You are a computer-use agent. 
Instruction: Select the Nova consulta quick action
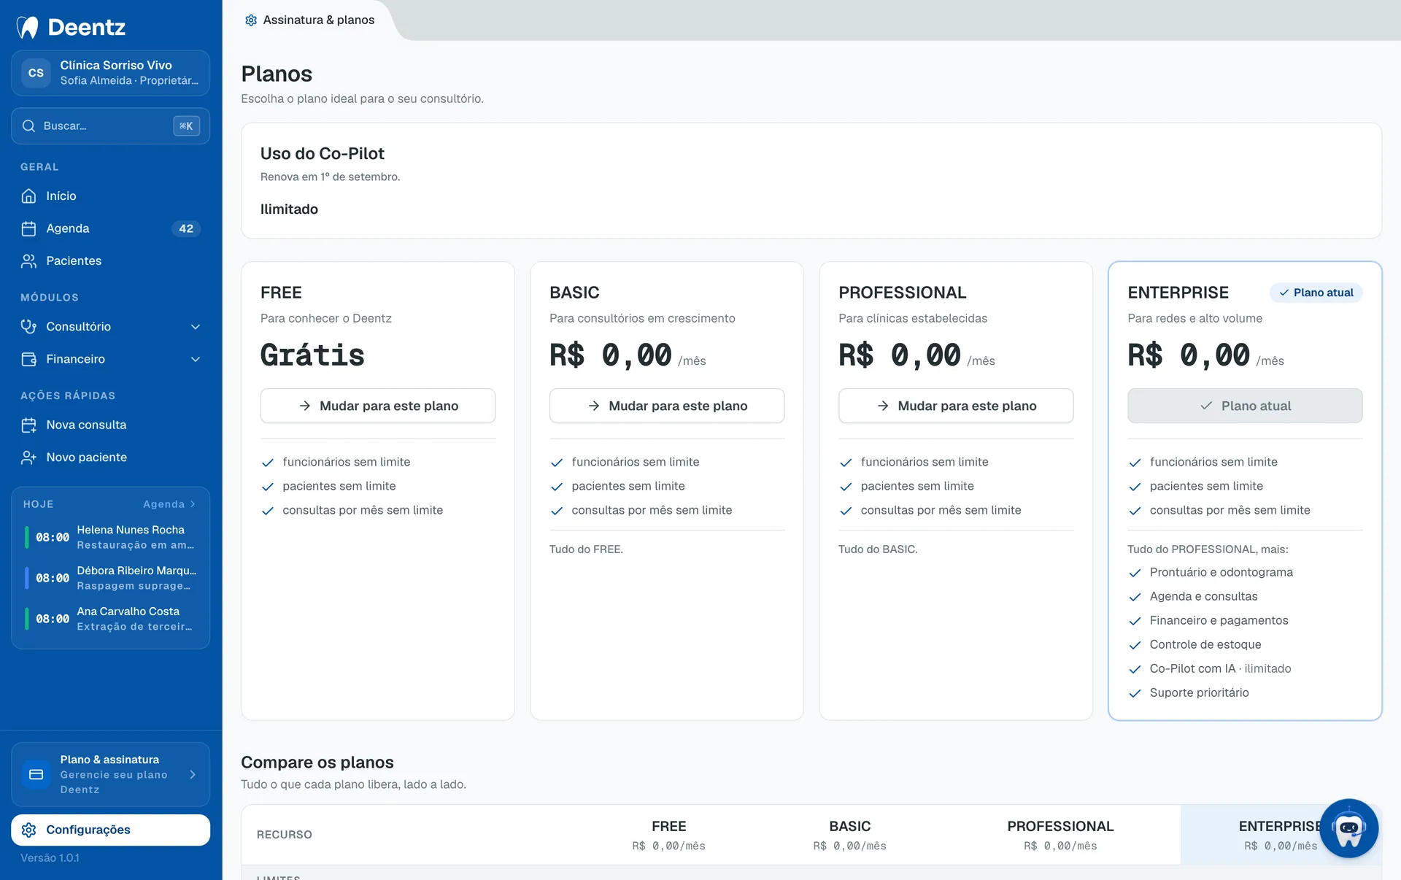(x=111, y=425)
